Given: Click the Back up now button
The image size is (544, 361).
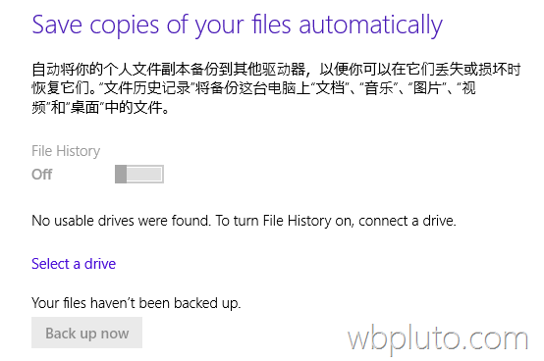Looking at the screenshot, I should pyautogui.click(x=86, y=333).
